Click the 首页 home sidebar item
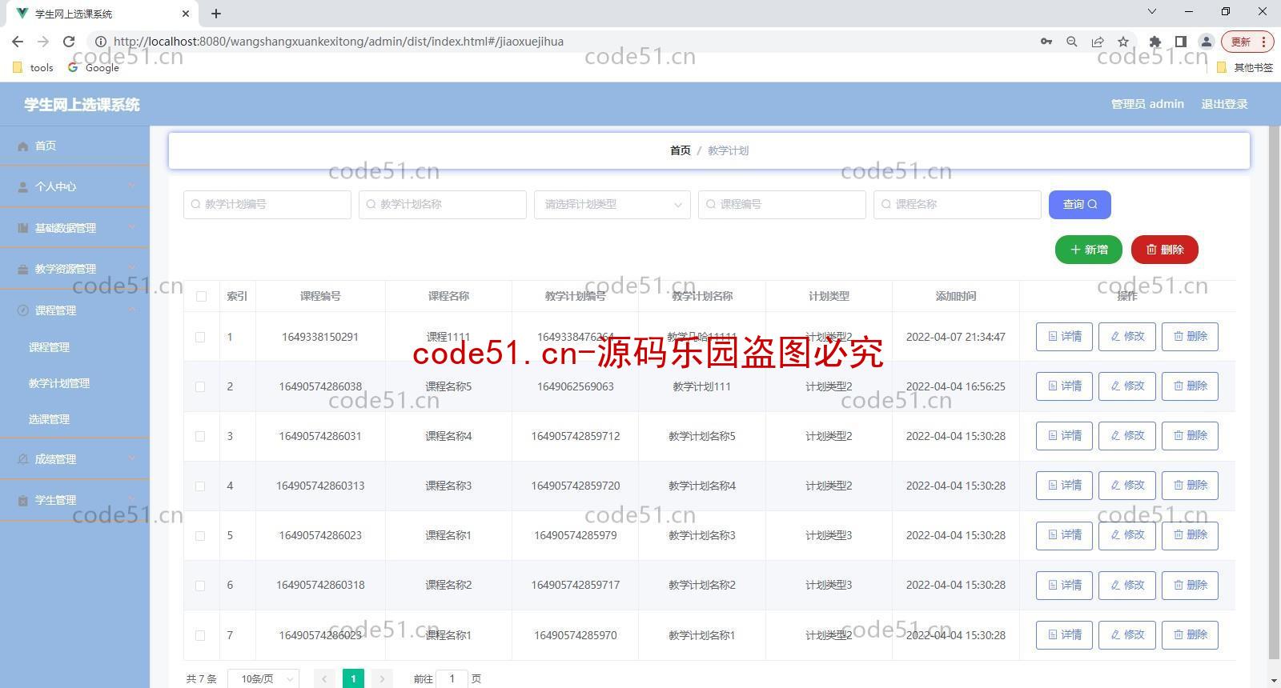This screenshot has height=688, width=1281. (x=74, y=146)
